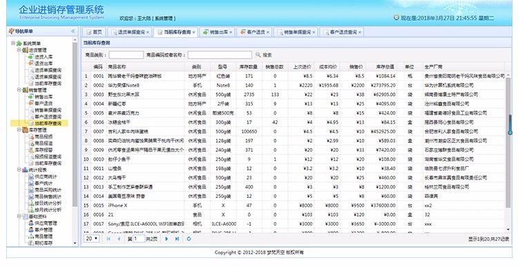
Task: Select highlighted 当前库存查询 under 销售管理
Action: (48, 123)
